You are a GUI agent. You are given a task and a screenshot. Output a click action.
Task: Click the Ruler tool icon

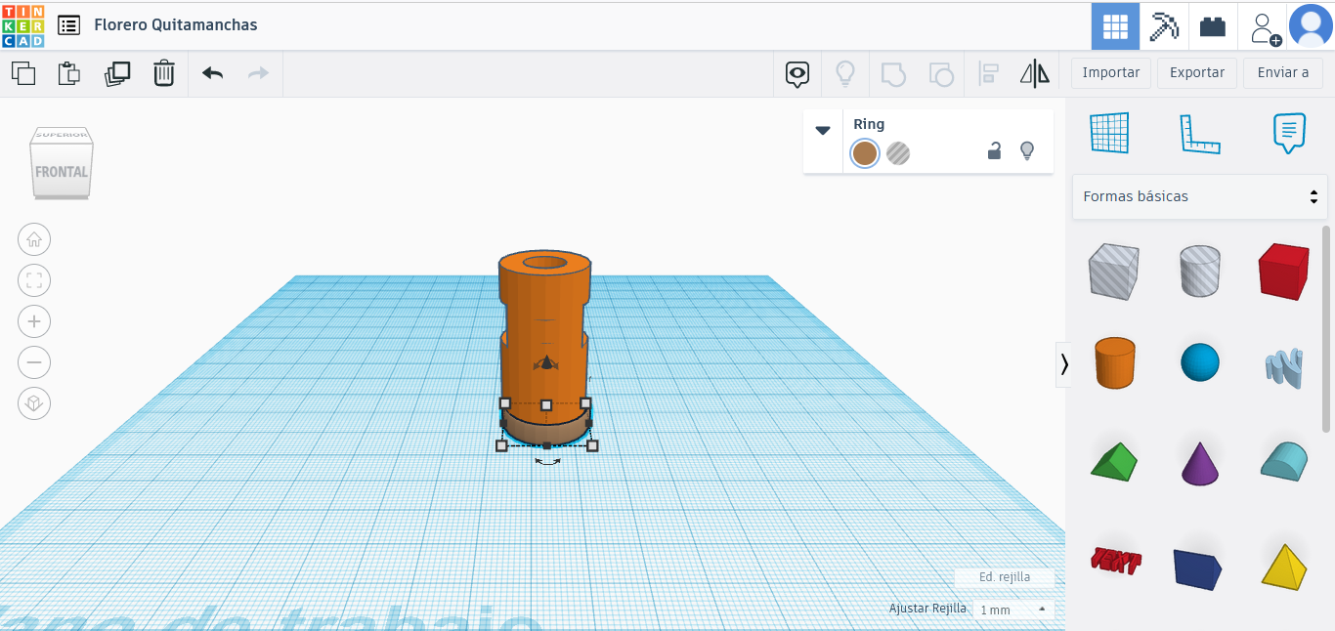1200,134
